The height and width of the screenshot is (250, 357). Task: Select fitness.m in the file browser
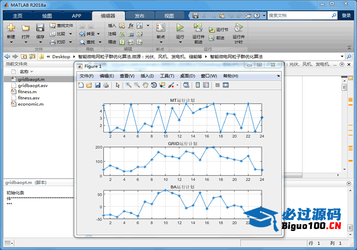click(x=27, y=92)
